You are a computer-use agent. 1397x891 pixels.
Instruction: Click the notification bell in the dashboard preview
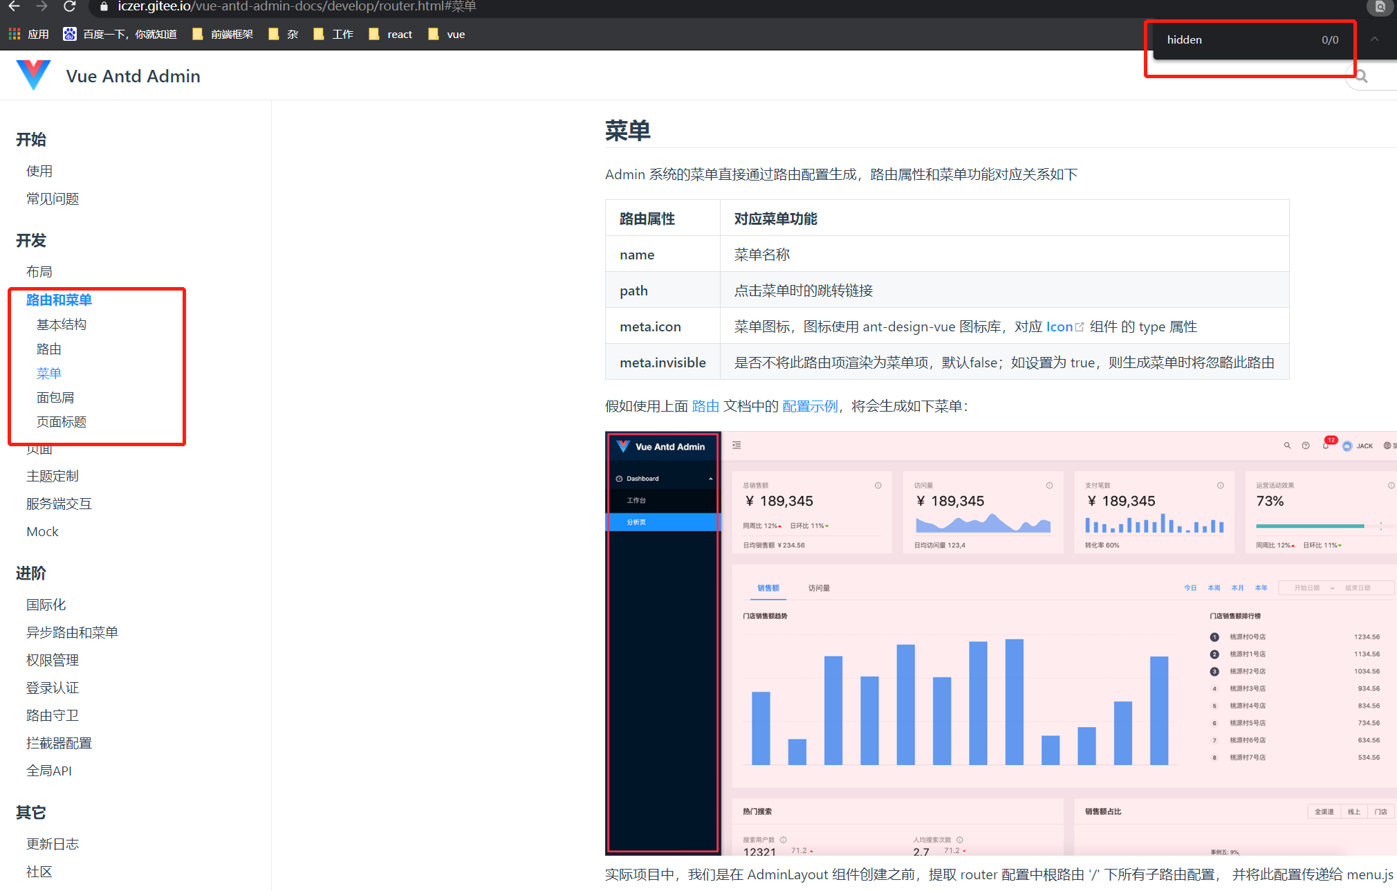(1325, 445)
